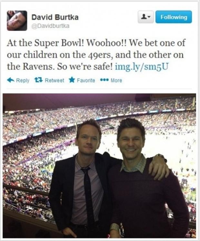
Task: Click the David Burtka display name
Action: (x=55, y=17)
